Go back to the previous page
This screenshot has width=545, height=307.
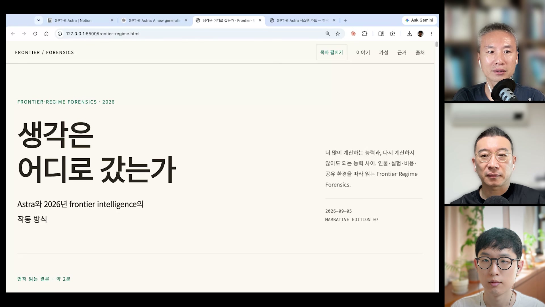[13, 34]
